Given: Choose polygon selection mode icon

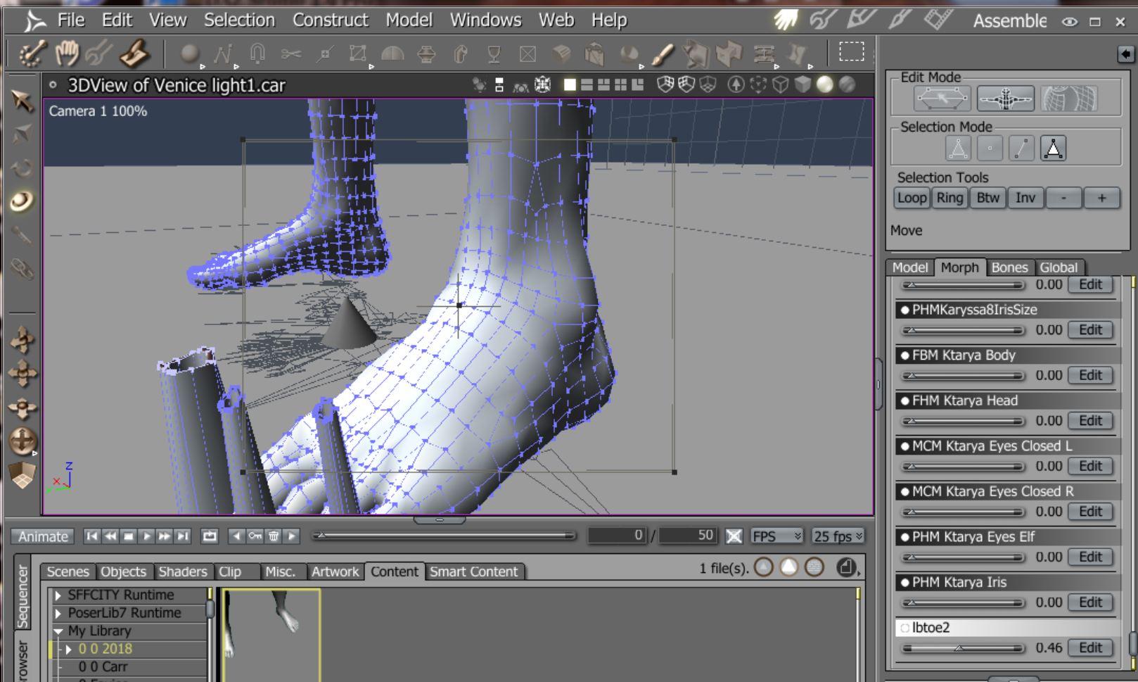Looking at the screenshot, I should (x=1053, y=149).
